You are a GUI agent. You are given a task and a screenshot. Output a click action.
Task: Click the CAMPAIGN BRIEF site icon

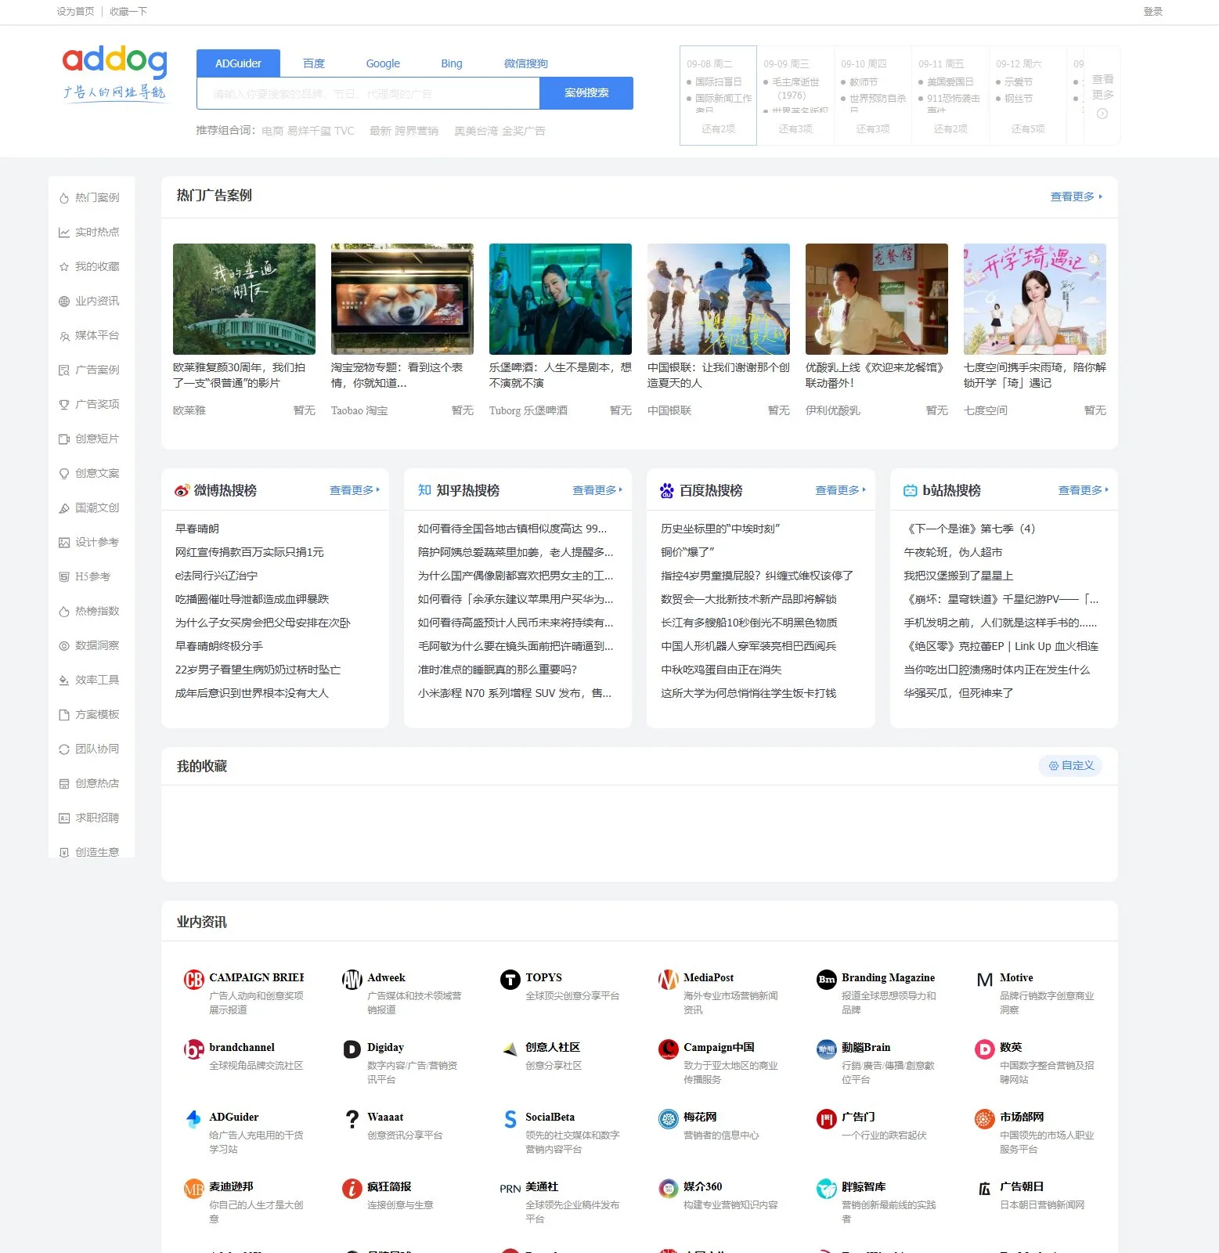pos(193,980)
